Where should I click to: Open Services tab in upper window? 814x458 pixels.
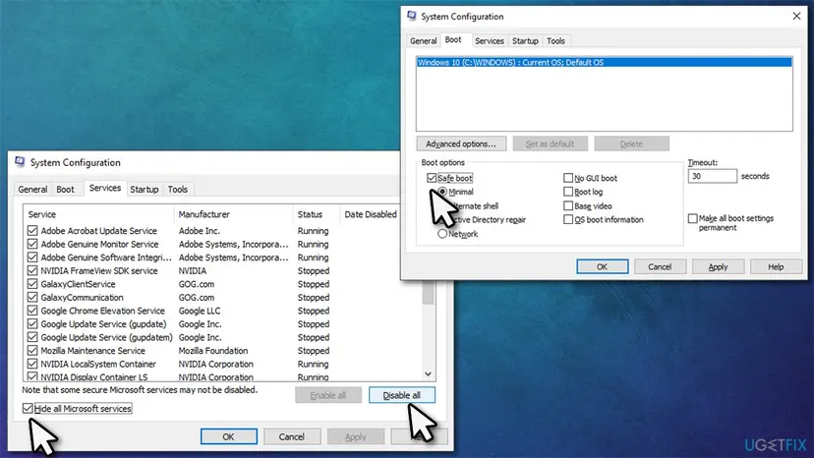pos(489,41)
